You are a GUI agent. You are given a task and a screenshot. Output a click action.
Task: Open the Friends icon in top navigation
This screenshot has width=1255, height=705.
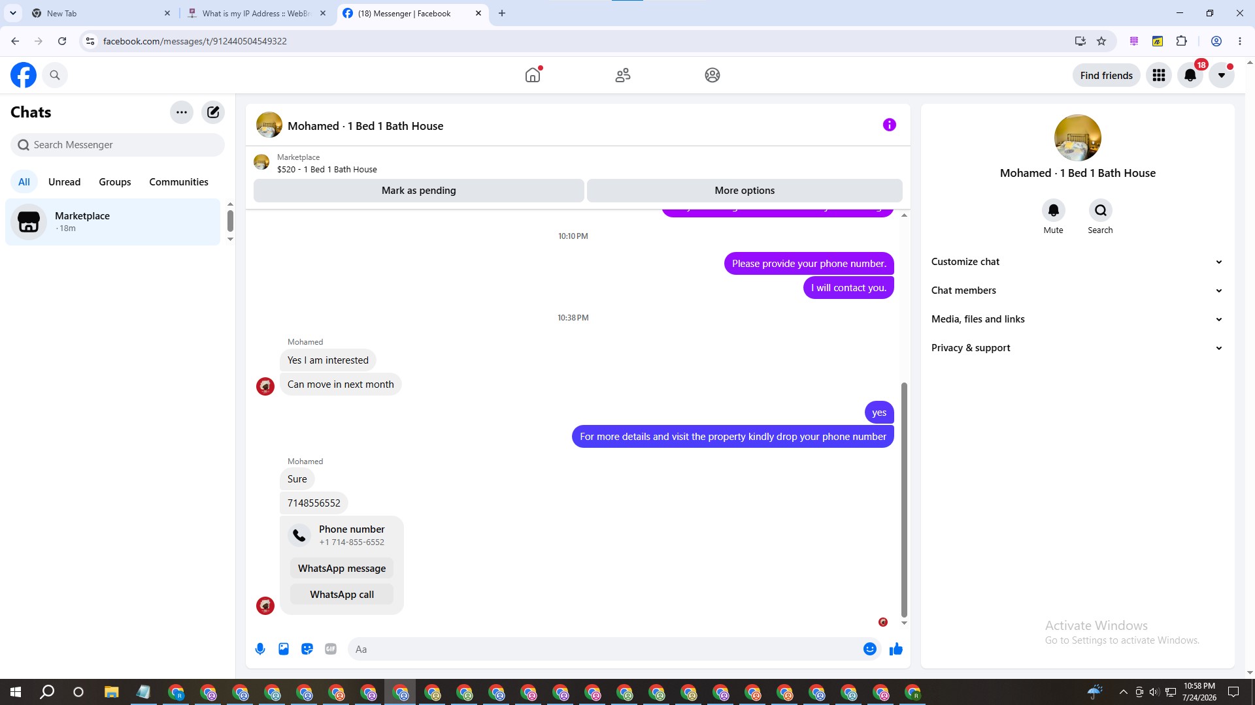tap(623, 75)
